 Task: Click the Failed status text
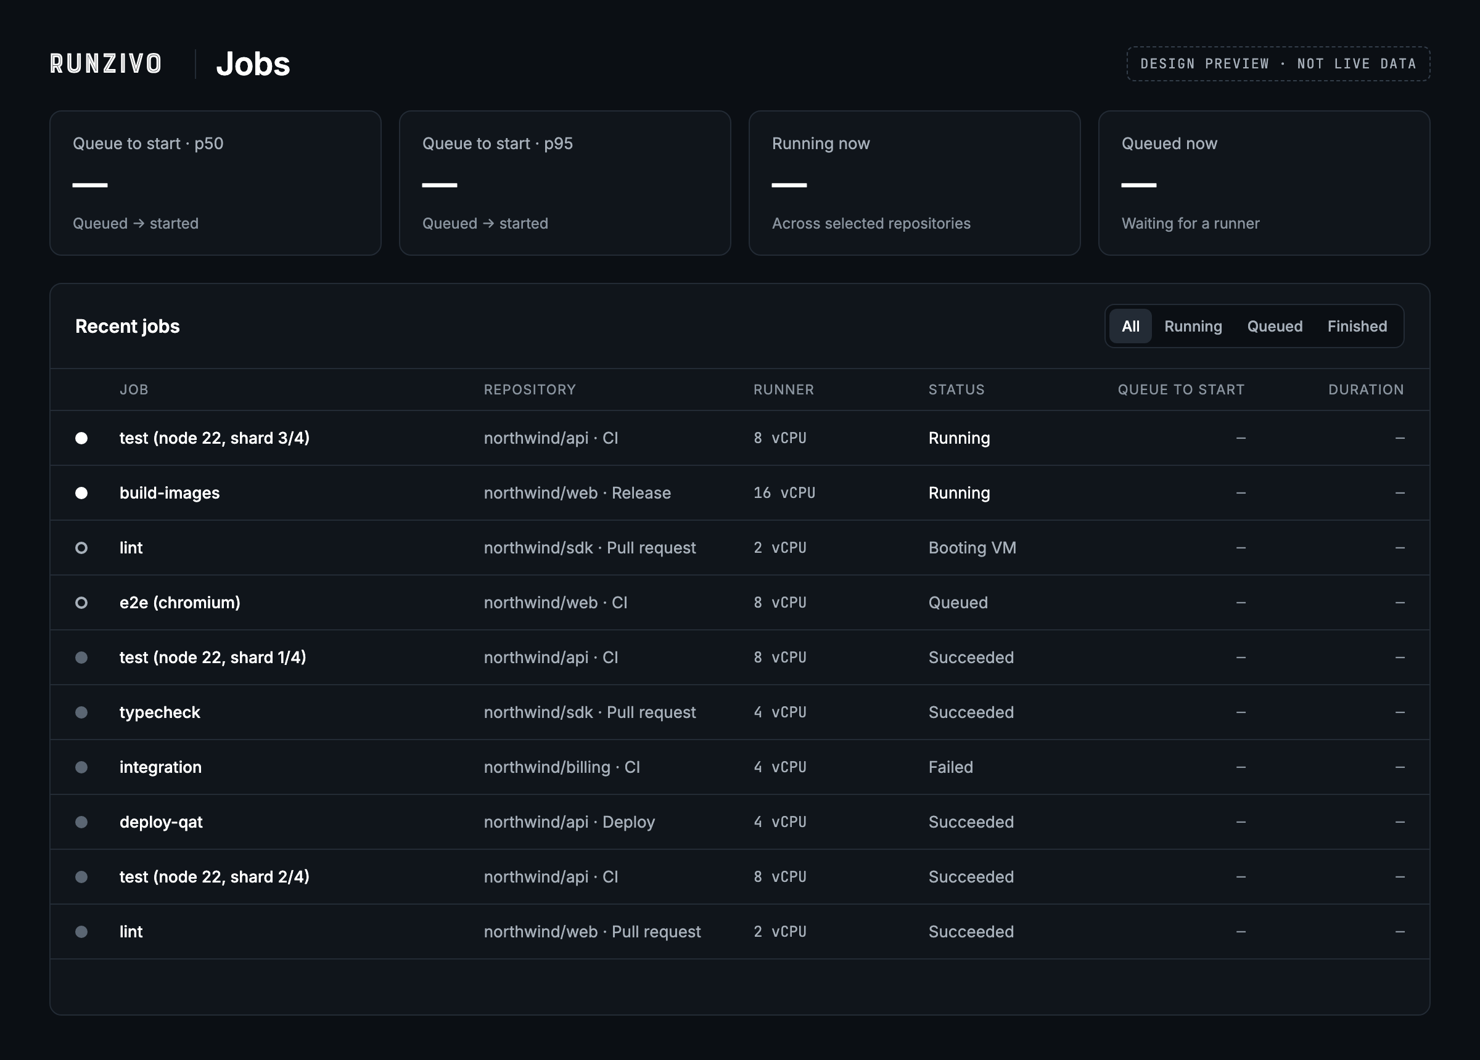pos(951,767)
